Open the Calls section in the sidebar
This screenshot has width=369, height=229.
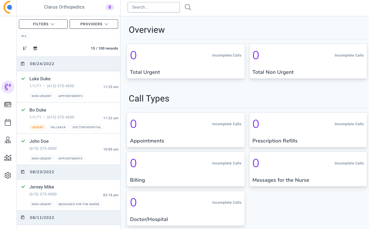pyautogui.click(x=8, y=87)
